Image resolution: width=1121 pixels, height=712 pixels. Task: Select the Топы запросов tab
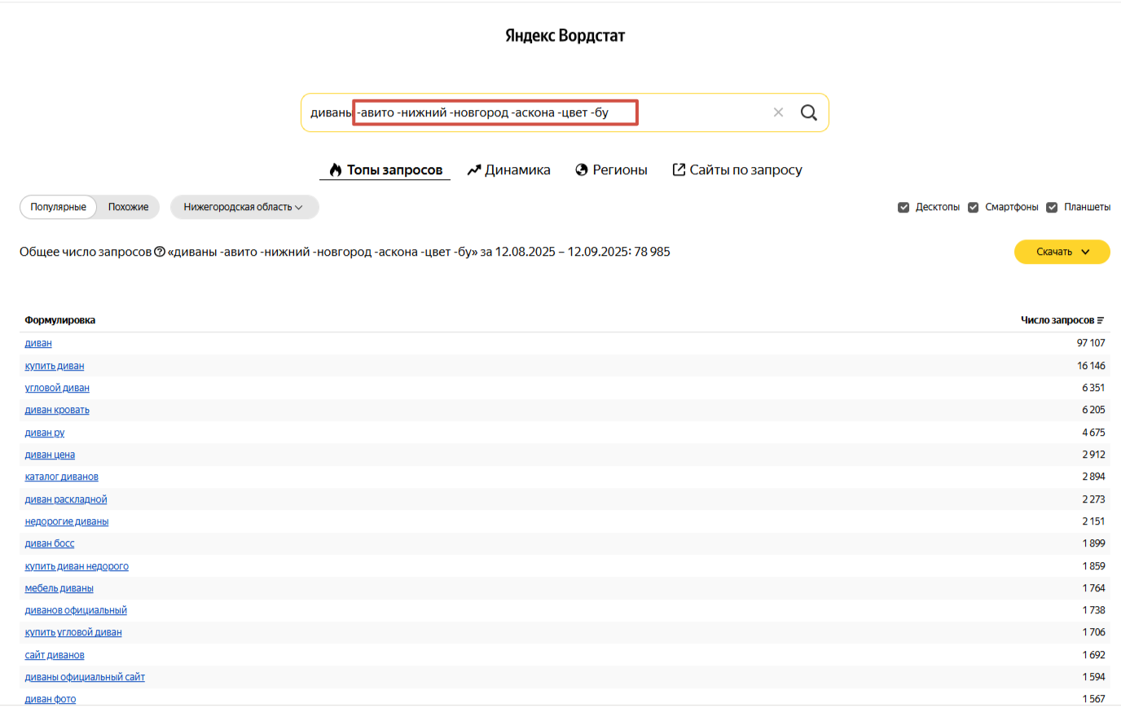385,169
